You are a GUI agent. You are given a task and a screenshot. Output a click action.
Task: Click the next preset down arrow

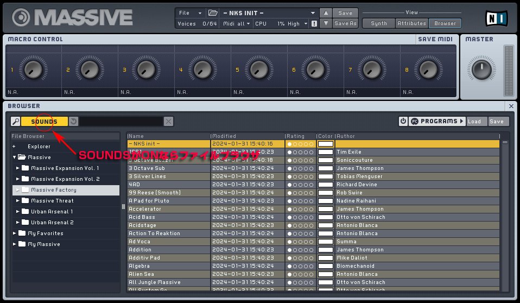pos(326,23)
